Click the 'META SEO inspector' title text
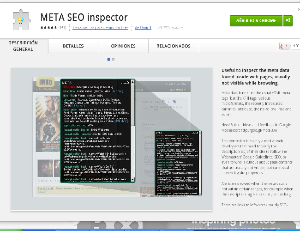 (x=84, y=18)
